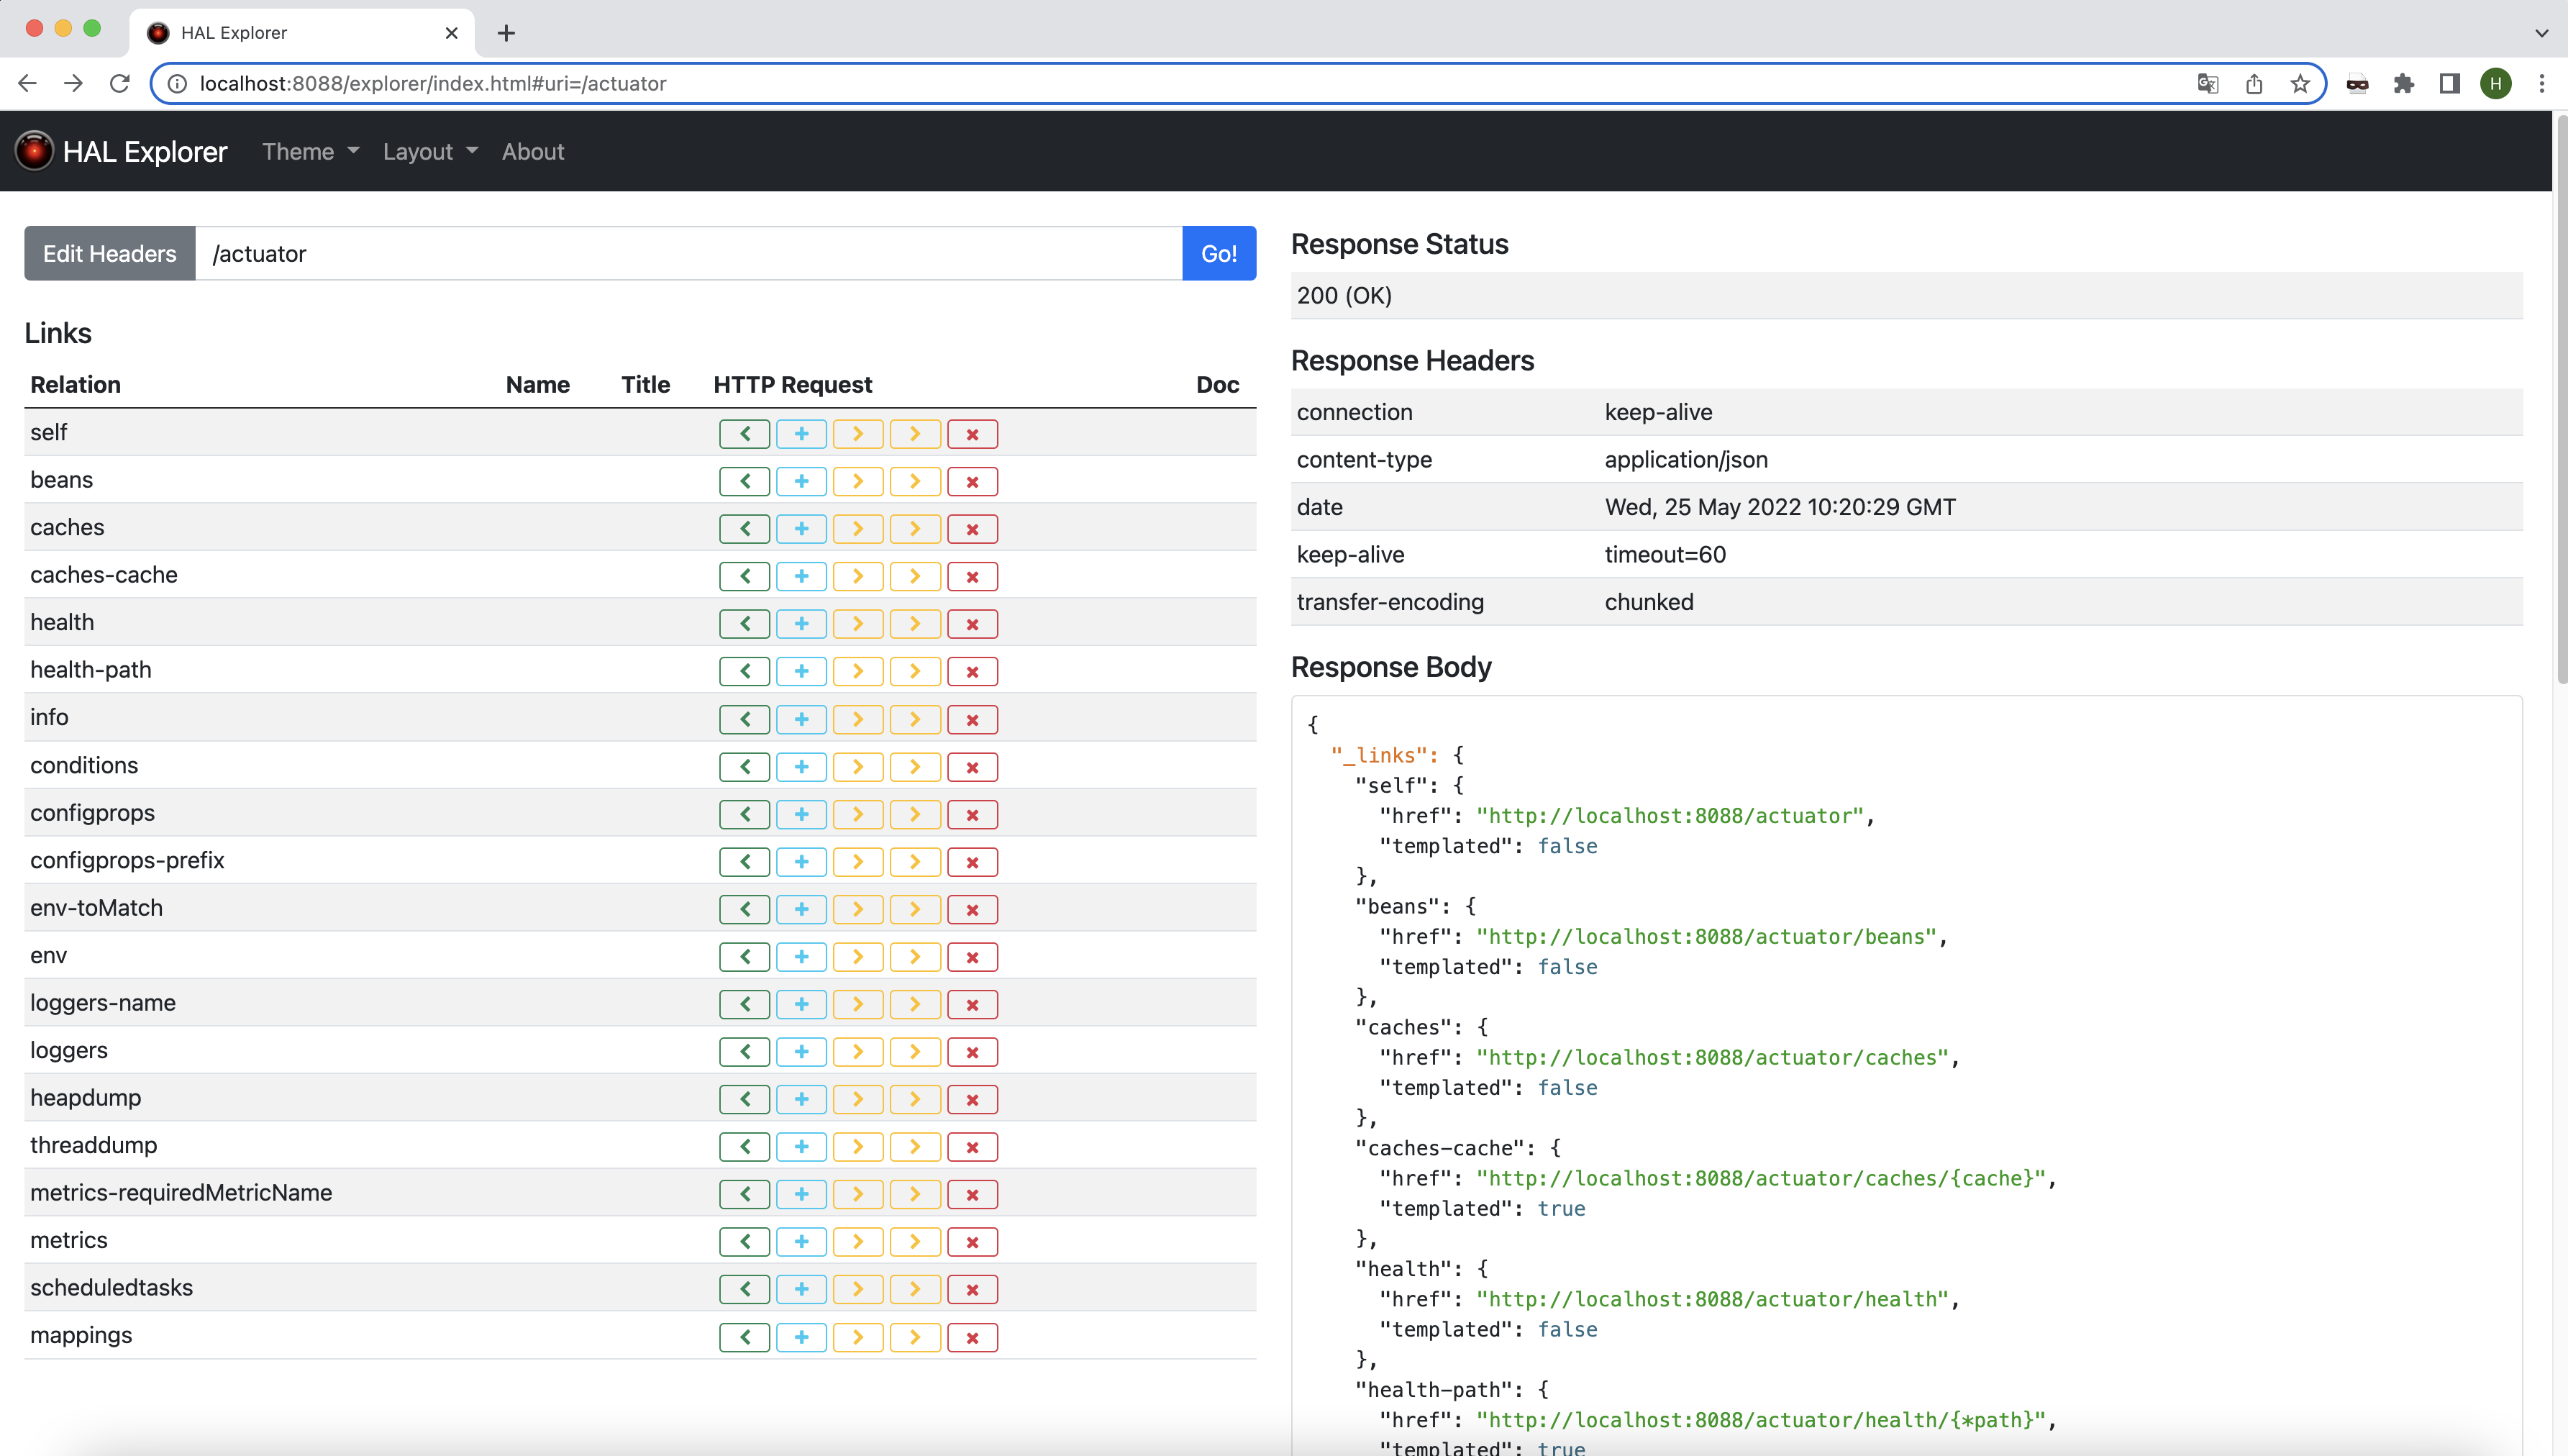Screen dimensions: 2568x1456
Task: Open the About menu item
Action: pyautogui.click(x=533, y=152)
